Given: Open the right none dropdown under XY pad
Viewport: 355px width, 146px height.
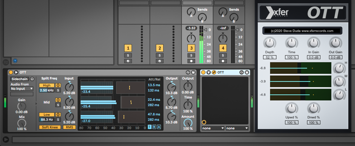Looking at the screenshot, I should click(x=237, y=128).
